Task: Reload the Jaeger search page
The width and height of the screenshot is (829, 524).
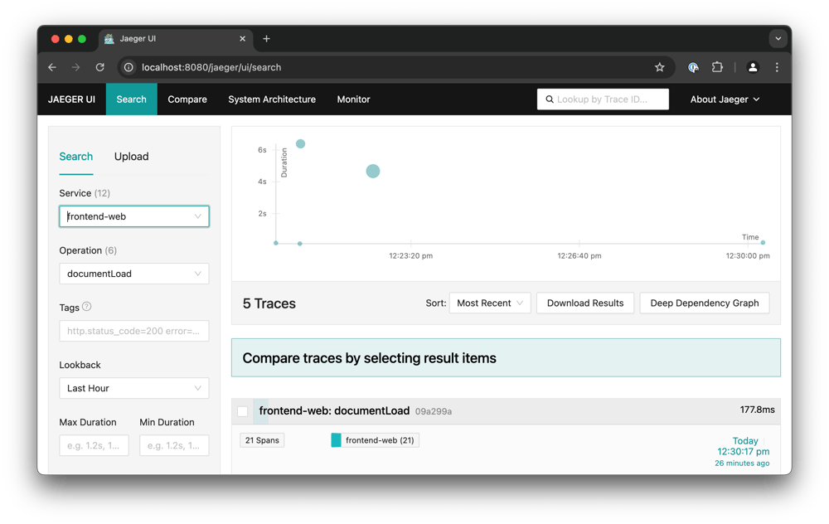Action: [x=100, y=67]
